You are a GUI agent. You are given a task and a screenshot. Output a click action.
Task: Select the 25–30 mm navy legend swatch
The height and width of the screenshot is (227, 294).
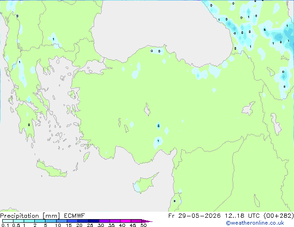[94, 221]
